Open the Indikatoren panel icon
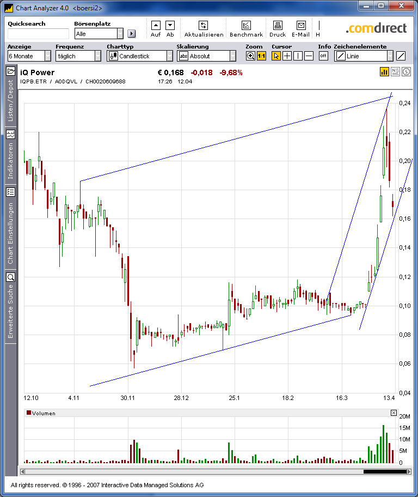This screenshot has width=418, height=497. (10, 134)
